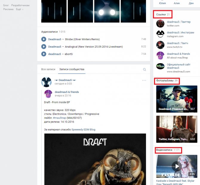
Task: Expand the Ещё dropdown in footer
Action: click(20, 9)
